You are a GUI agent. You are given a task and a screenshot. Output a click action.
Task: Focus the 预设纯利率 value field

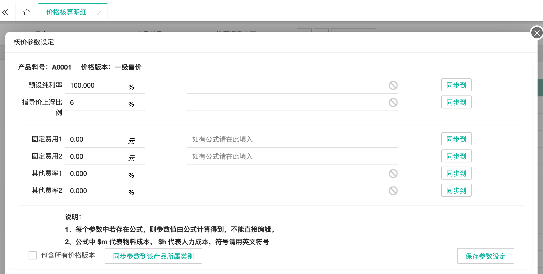(x=97, y=85)
